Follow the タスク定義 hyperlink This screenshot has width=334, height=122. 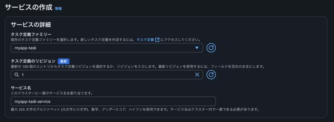click(145, 40)
